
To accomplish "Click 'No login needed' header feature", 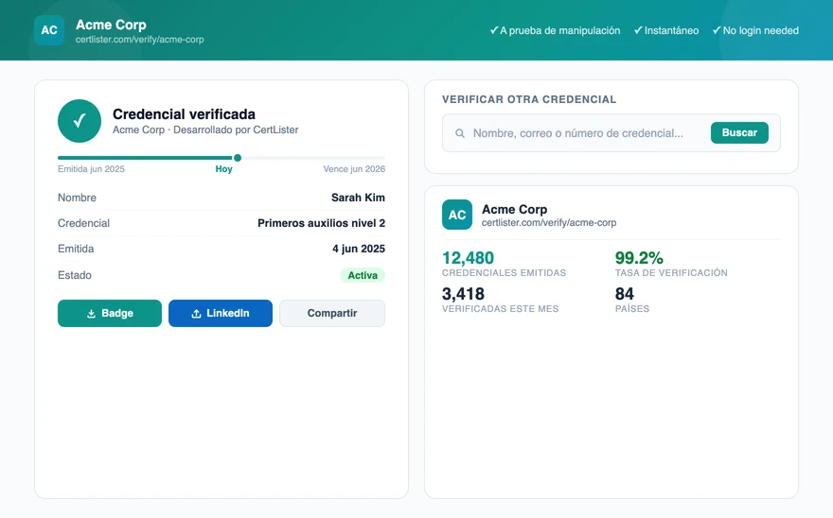I will 755,30.
